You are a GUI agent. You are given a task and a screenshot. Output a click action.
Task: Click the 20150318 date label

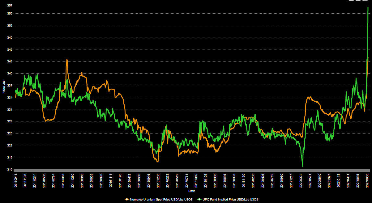(82, 180)
